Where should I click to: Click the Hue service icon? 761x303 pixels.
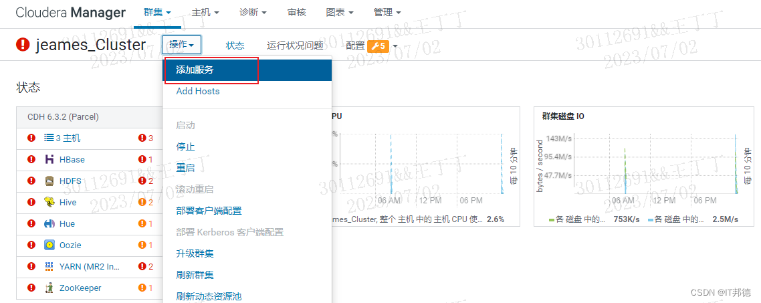tap(49, 224)
